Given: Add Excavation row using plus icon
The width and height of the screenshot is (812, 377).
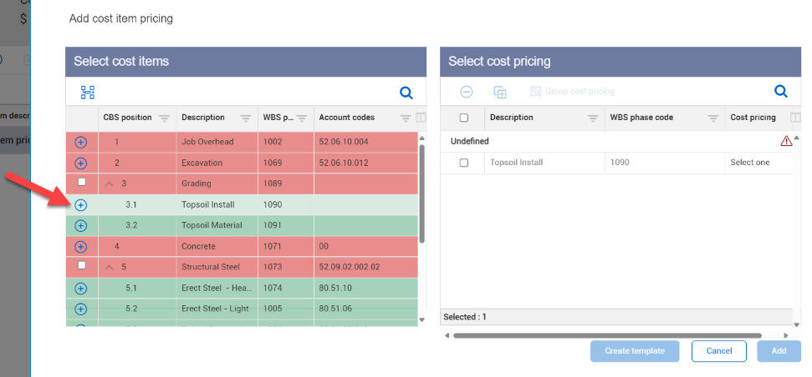Looking at the screenshot, I should click(81, 163).
